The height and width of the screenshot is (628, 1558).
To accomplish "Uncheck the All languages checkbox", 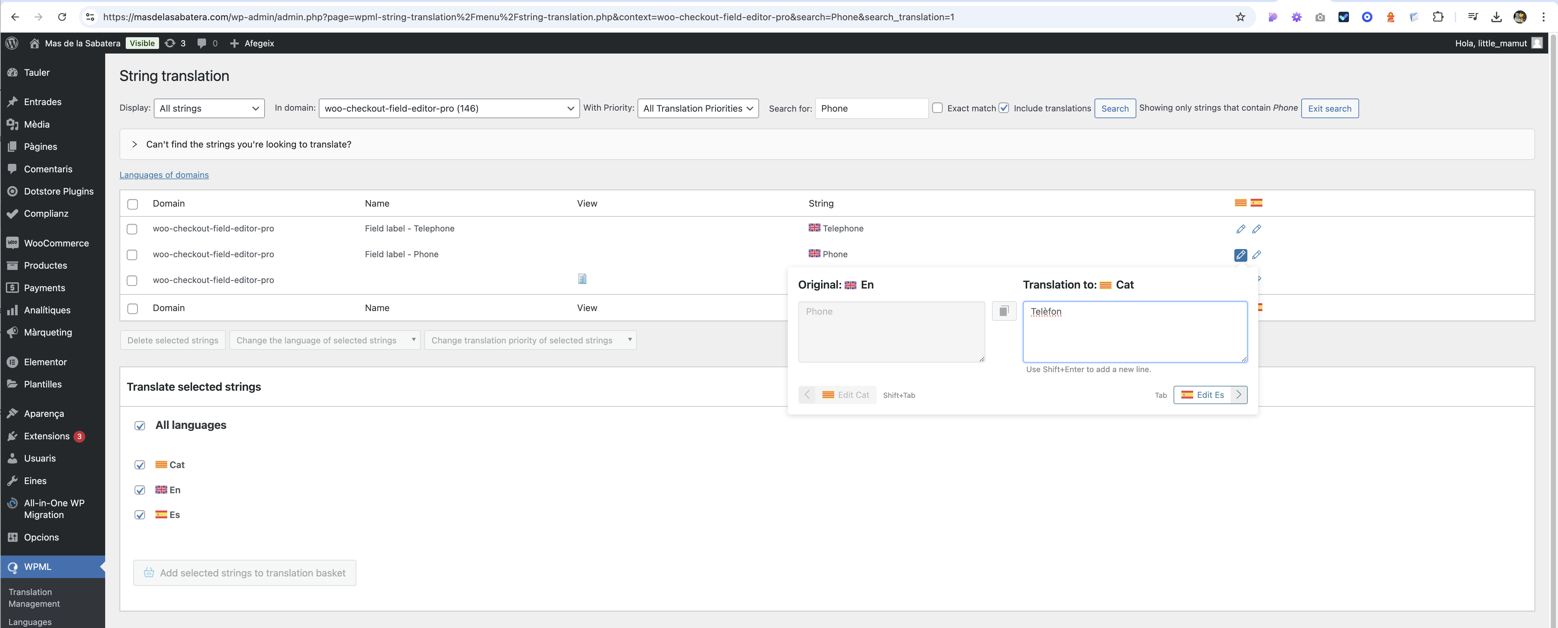I will (x=140, y=426).
